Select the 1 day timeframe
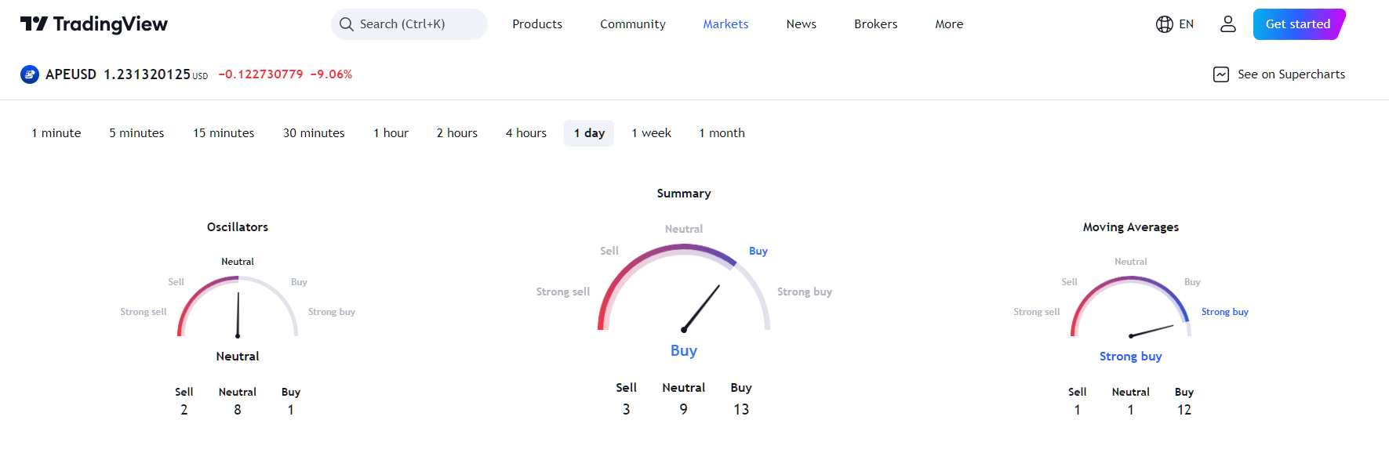 click(589, 133)
